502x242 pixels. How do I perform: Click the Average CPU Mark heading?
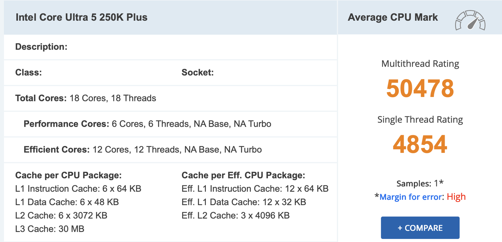(393, 17)
